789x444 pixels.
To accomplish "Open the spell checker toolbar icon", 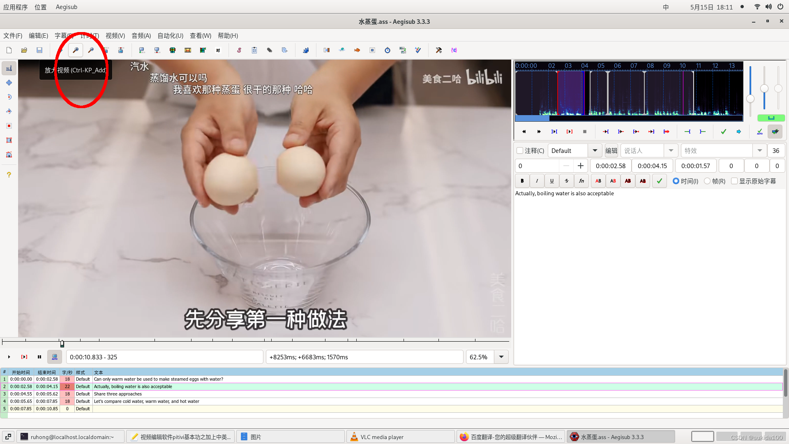I will click(x=418, y=50).
